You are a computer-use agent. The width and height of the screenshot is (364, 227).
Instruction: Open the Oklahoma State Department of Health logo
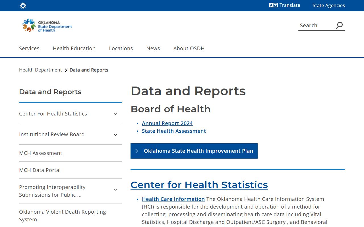pyautogui.click(x=47, y=26)
